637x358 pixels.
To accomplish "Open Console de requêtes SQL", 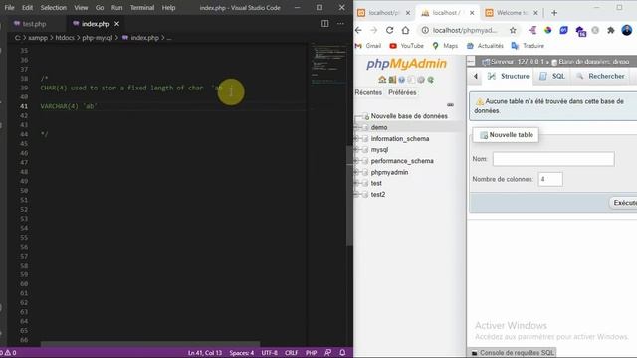I will (513, 353).
